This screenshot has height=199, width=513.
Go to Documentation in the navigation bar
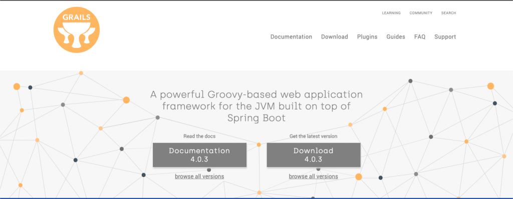(291, 37)
